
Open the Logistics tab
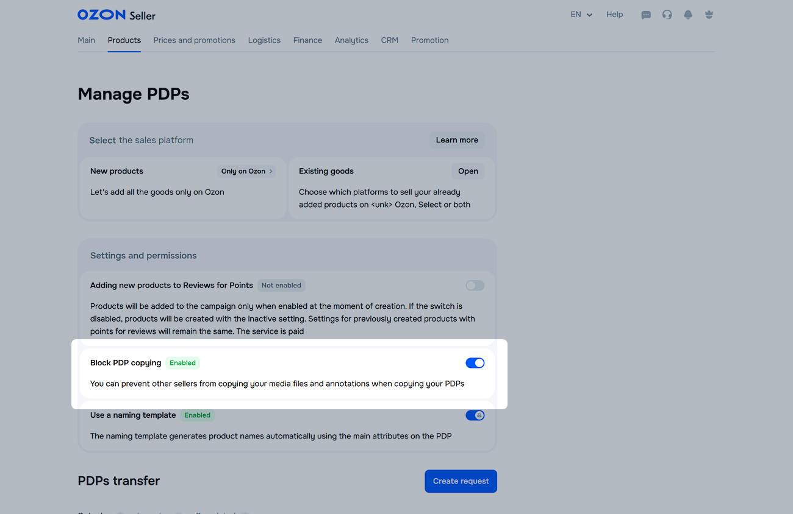tap(264, 40)
